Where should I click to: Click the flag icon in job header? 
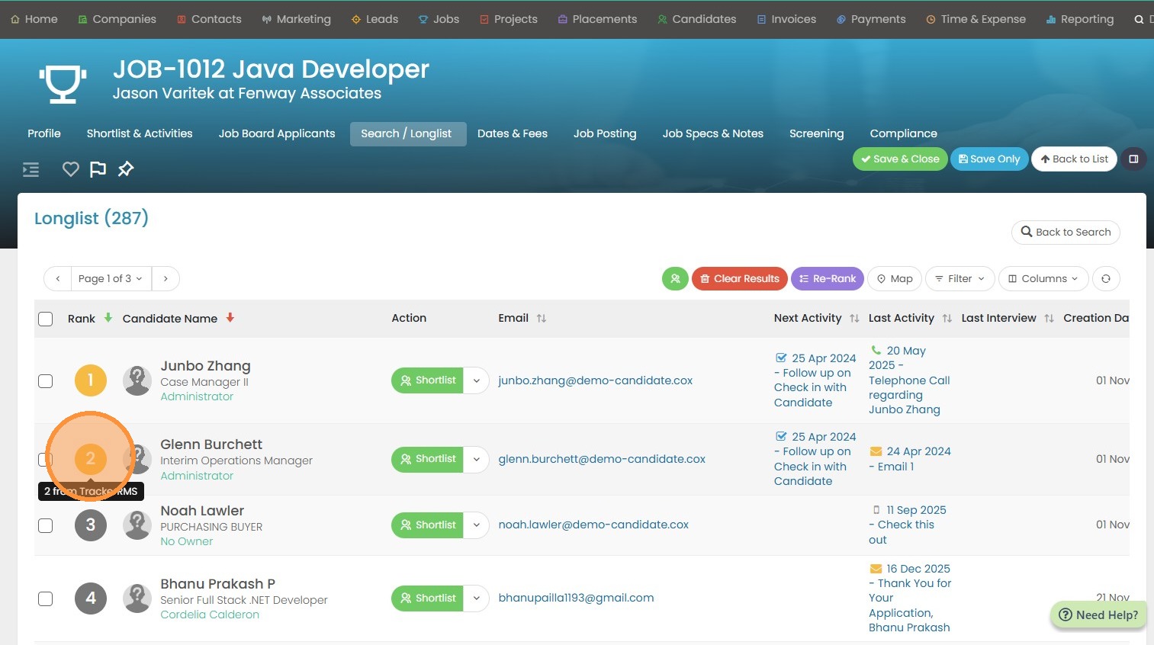coord(98,169)
